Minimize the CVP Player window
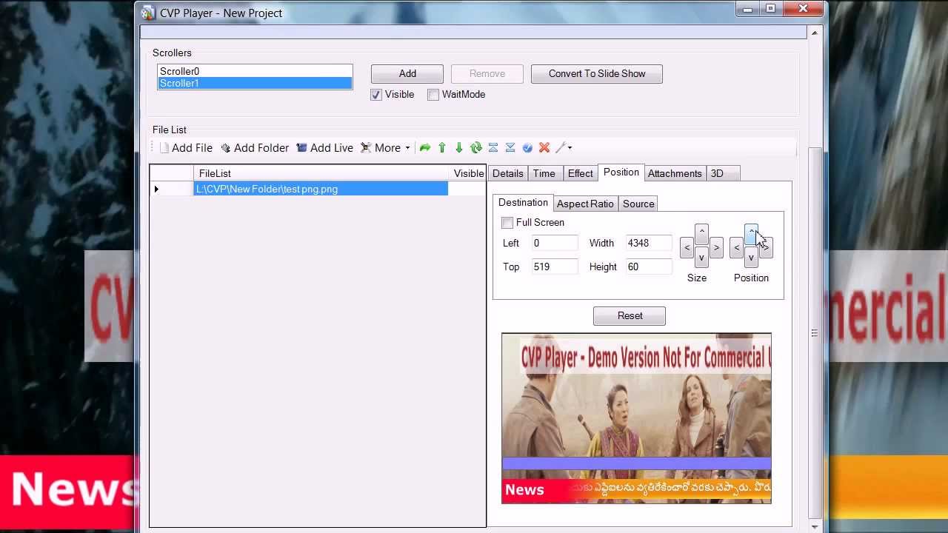 coord(747,9)
